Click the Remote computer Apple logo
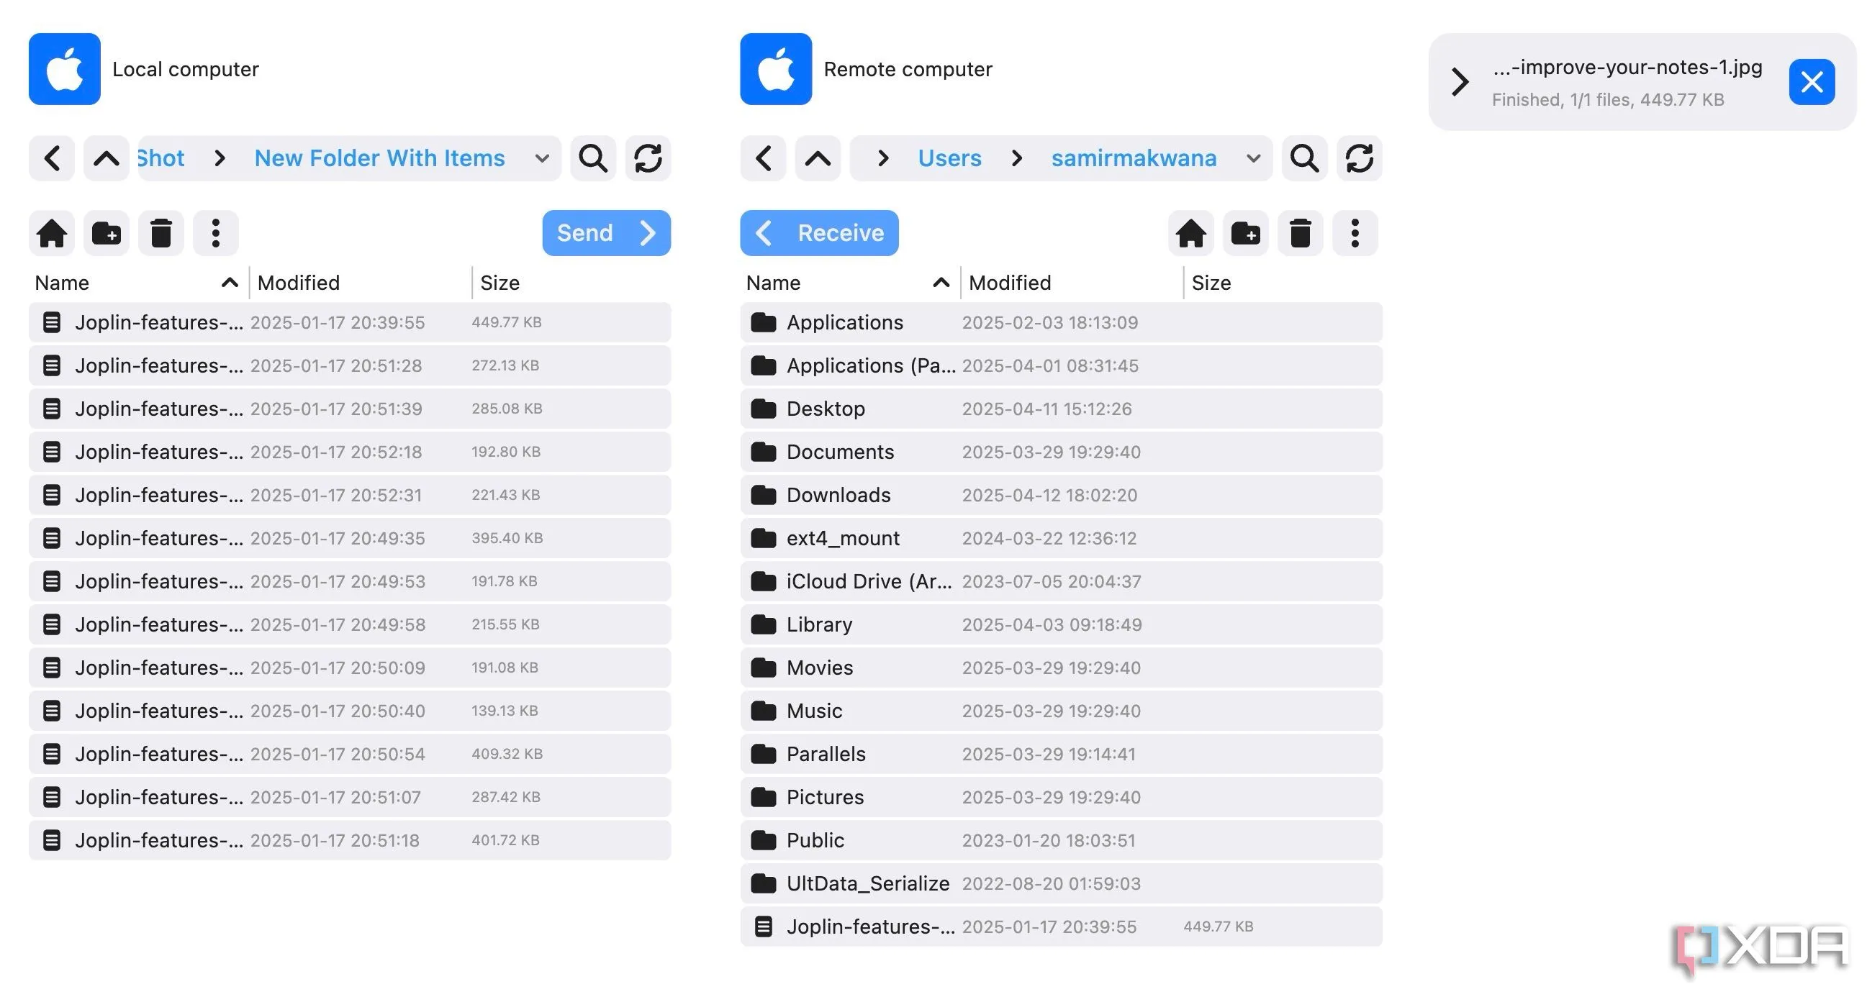This screenshot has height=997, width=1867. [x=776, y=69]
